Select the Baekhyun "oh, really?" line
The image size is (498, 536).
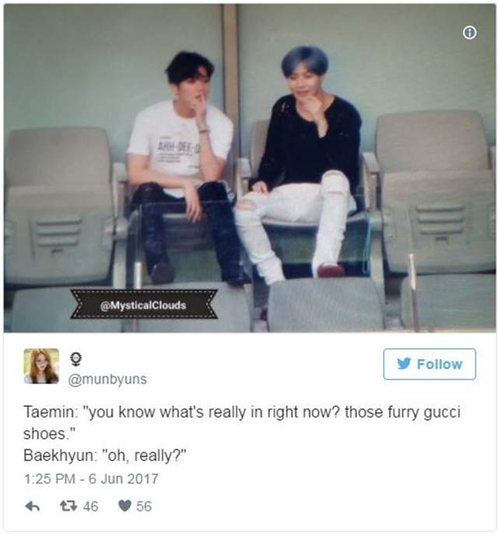point(105,456)
